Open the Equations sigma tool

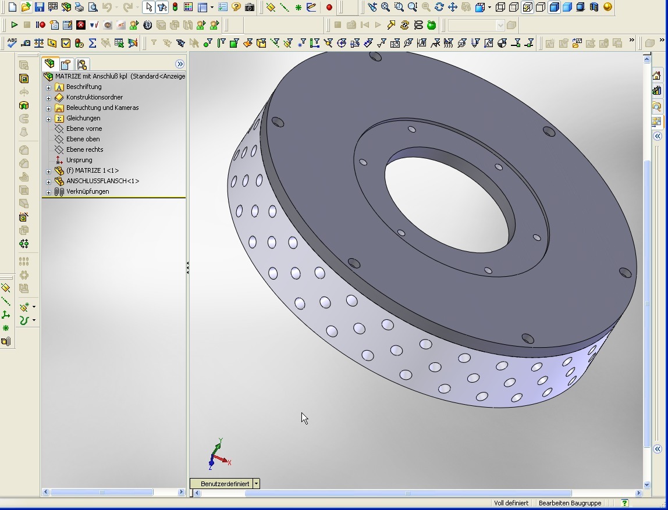click(x=92, y=43)
